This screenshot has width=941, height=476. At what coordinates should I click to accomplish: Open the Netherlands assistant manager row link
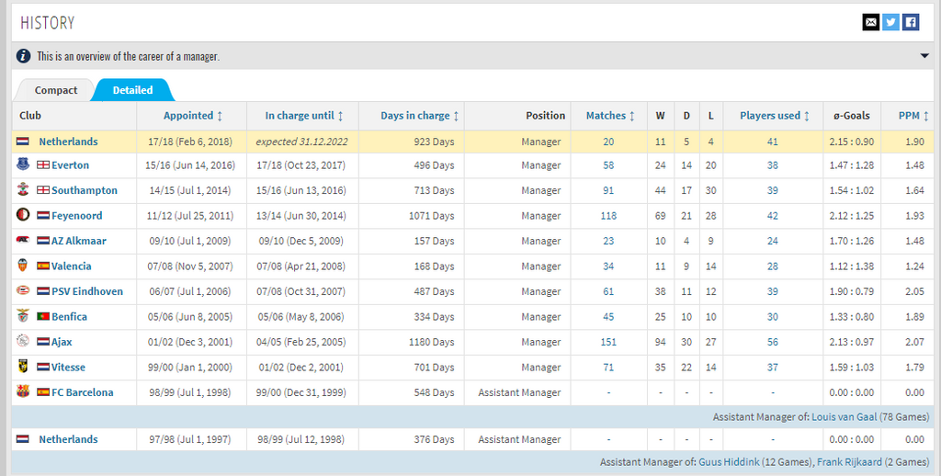pos(68,439)
